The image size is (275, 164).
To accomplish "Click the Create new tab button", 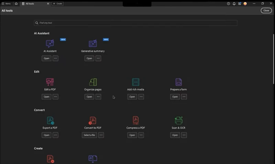I will tap(57, 3).
